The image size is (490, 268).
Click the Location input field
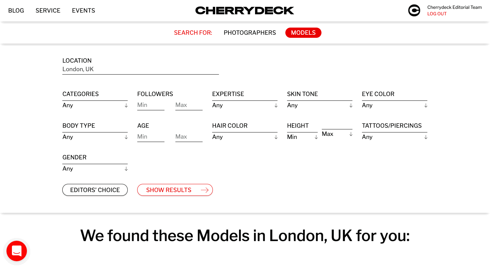click(140, 69)
